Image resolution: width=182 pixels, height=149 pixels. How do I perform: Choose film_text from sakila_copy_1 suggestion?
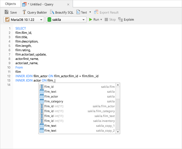(x=77, y=126)
